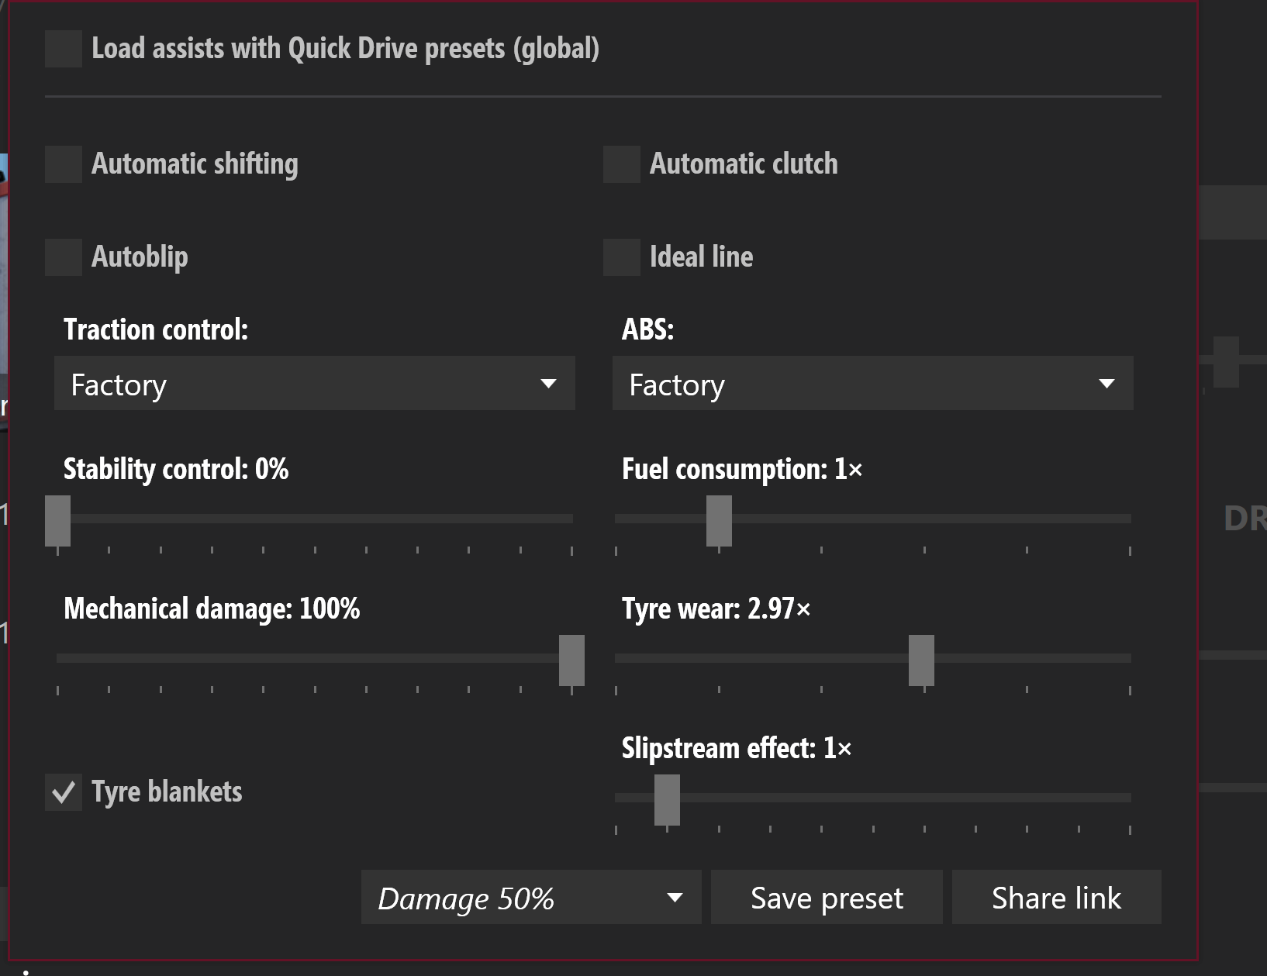Expand the Damage 50% preset dropdown

coord(530,898)
